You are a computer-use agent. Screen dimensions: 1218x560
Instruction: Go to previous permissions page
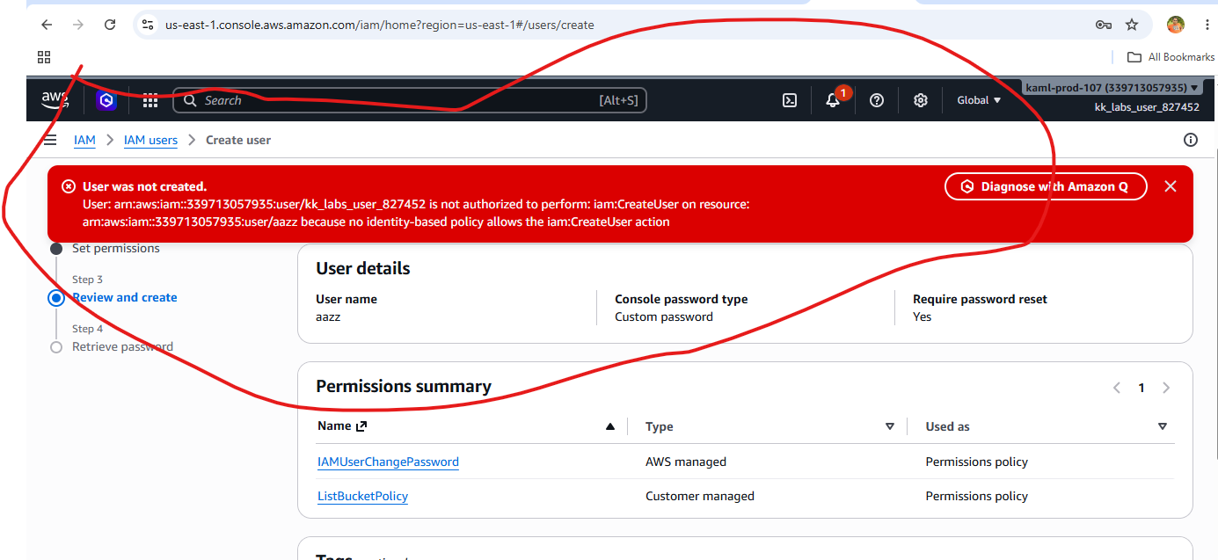coord(1117,388)
